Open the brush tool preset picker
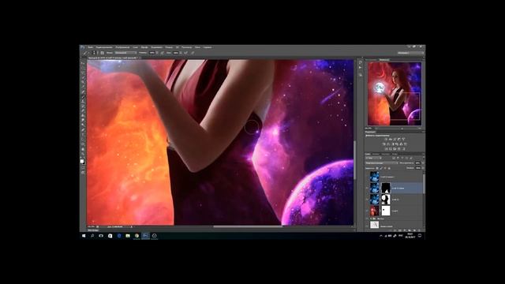Viewport: 505px width, 284px height. [x=86, y=53]
